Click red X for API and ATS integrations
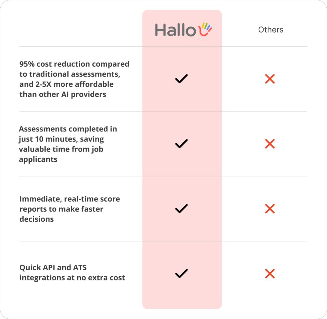The width and height of the screenshot is (327, 319). (270, 274)
